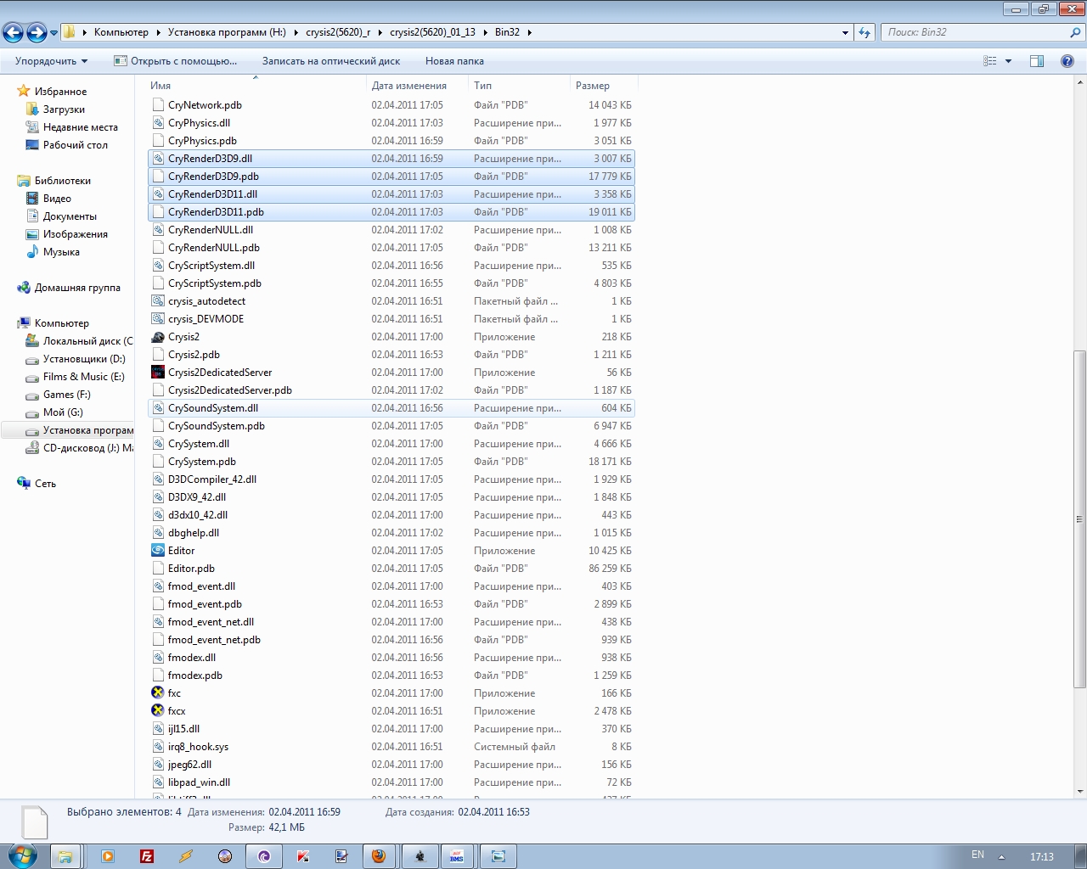This screenshot has width=1087, height=869.
Task: Open the Упорядочить menu
Action: point(51,61)
